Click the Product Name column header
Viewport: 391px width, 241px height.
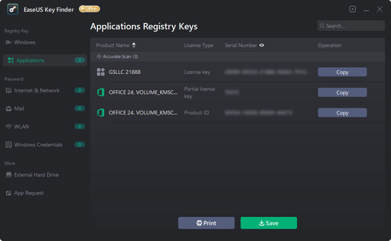[x=113, y=45]
